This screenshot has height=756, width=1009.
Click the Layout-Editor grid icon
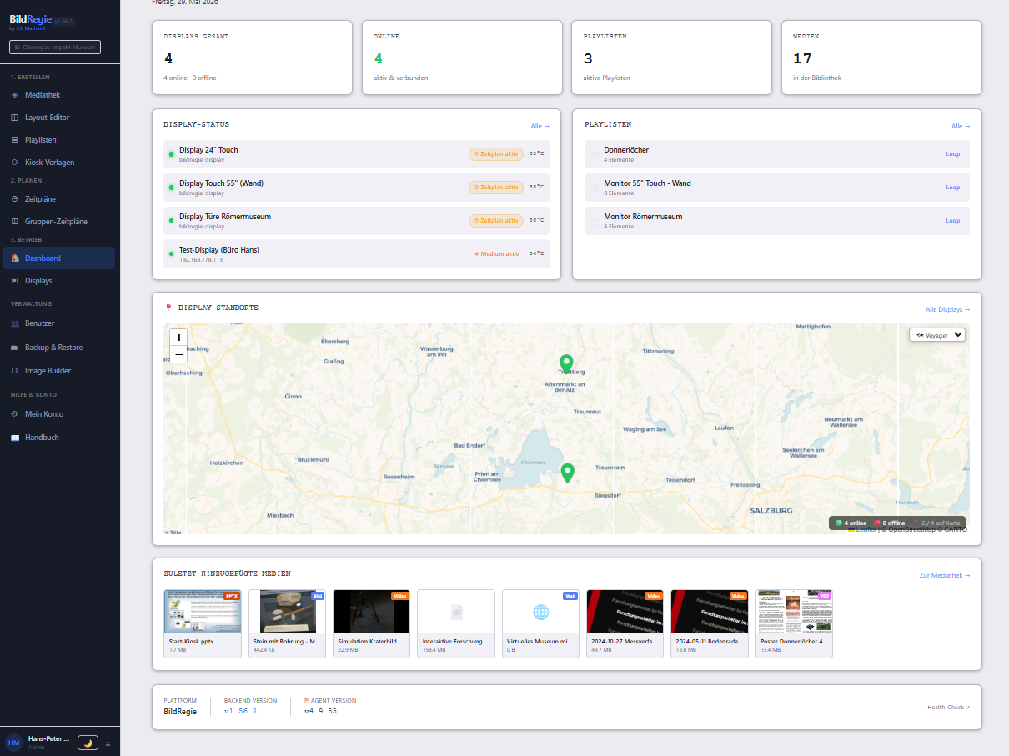point(14,118)
